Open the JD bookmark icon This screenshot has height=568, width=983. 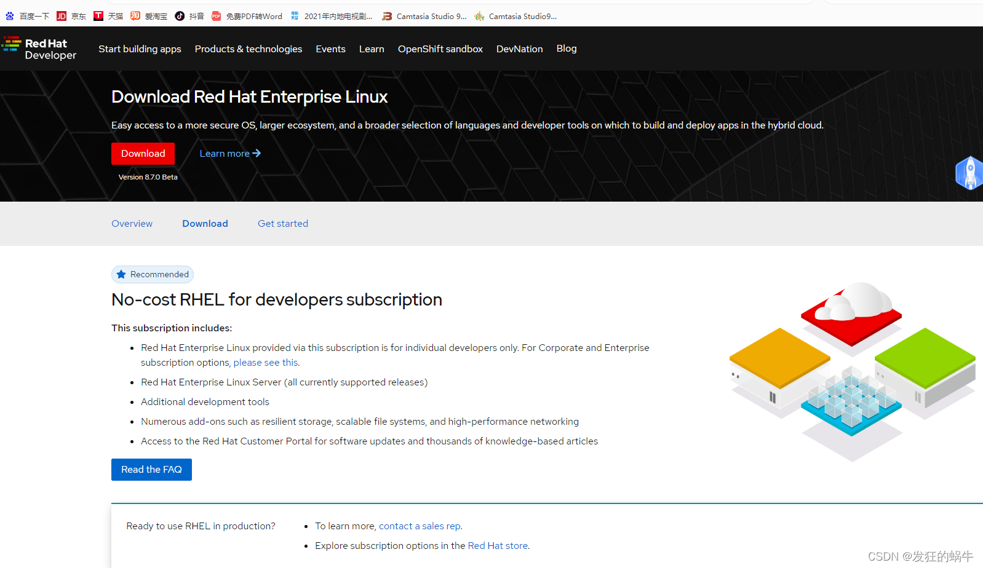pos(62,16)
